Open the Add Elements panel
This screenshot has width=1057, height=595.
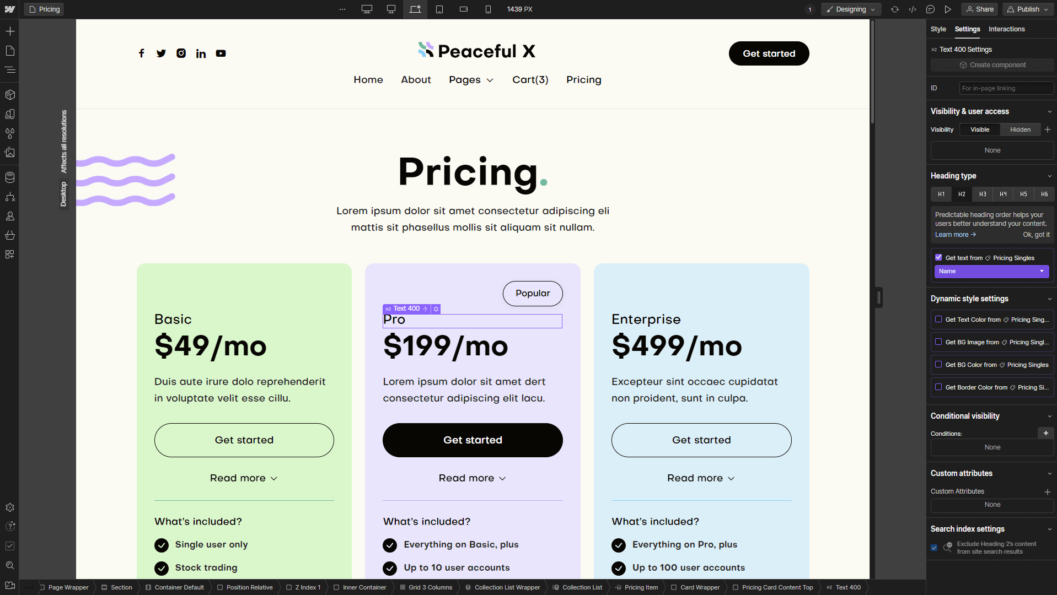click(x=10, y=31)
